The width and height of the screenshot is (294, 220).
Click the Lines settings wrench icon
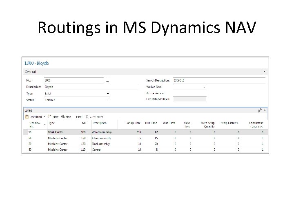260,110
